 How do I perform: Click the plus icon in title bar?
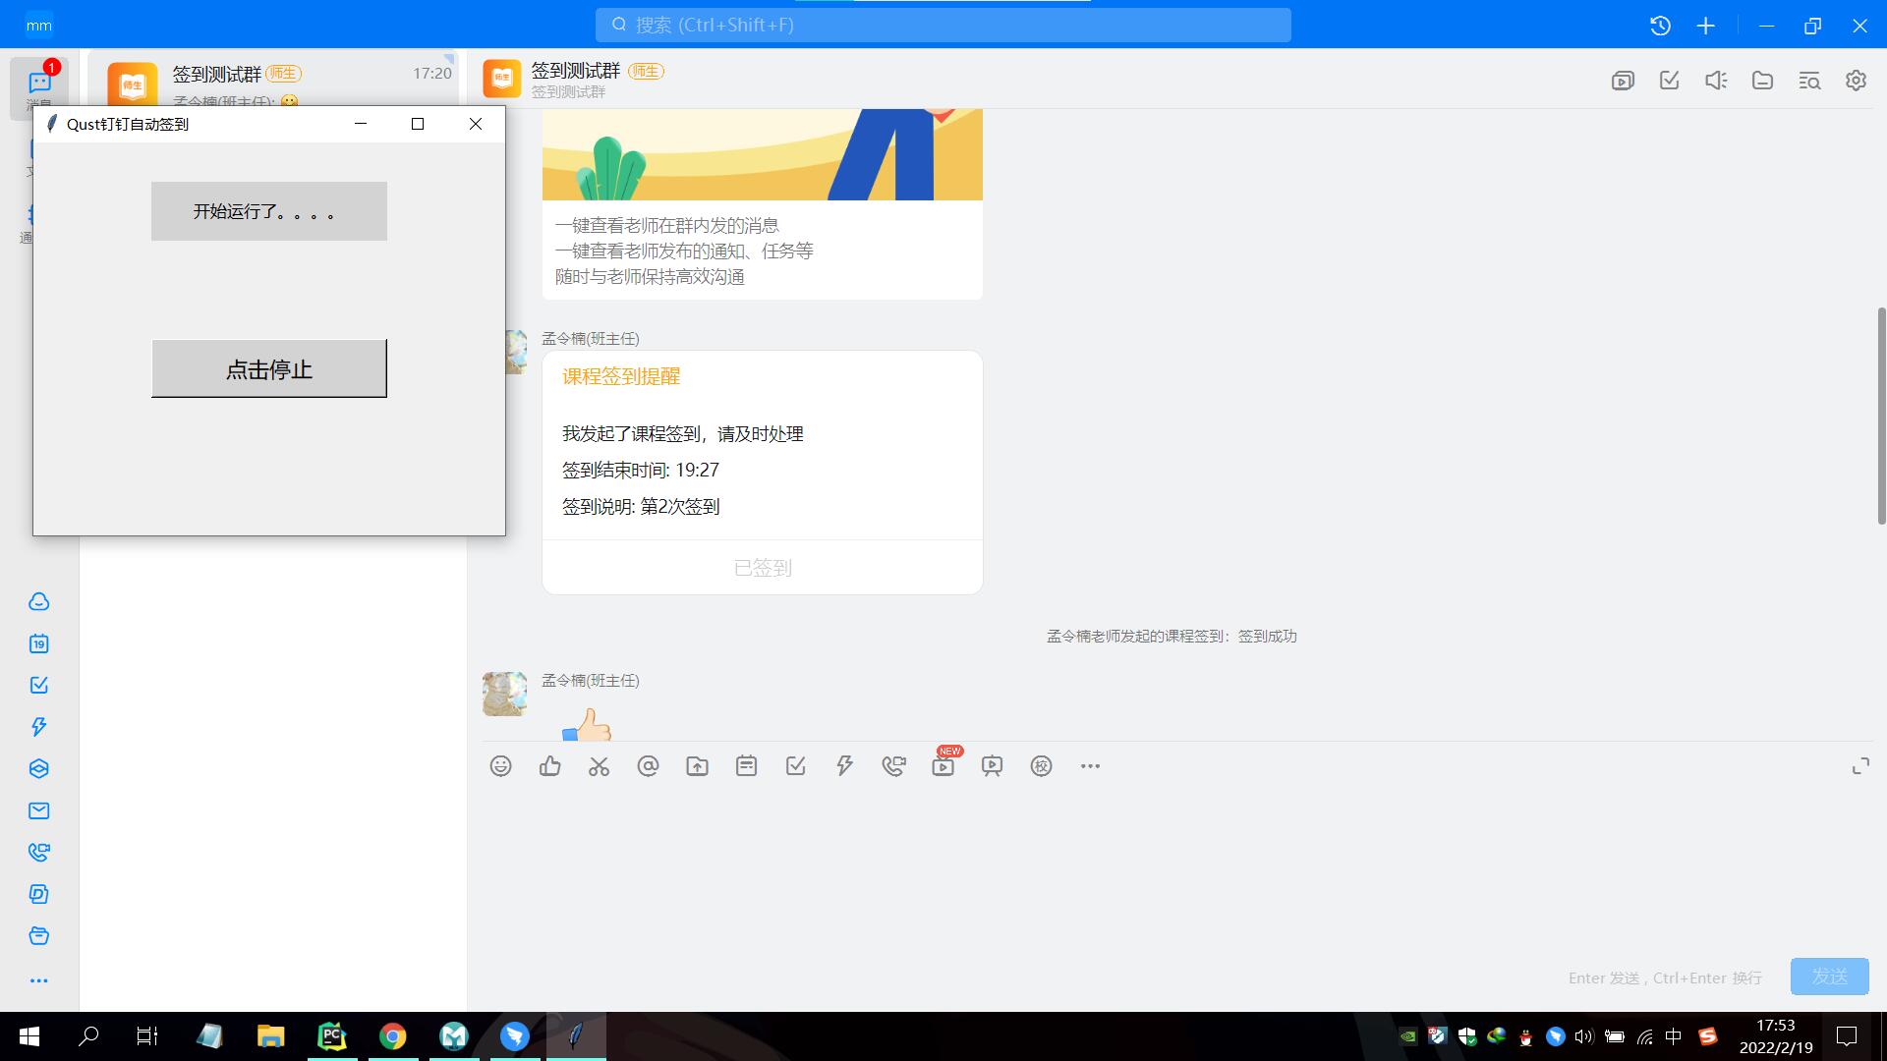[x=1706, y=26]
